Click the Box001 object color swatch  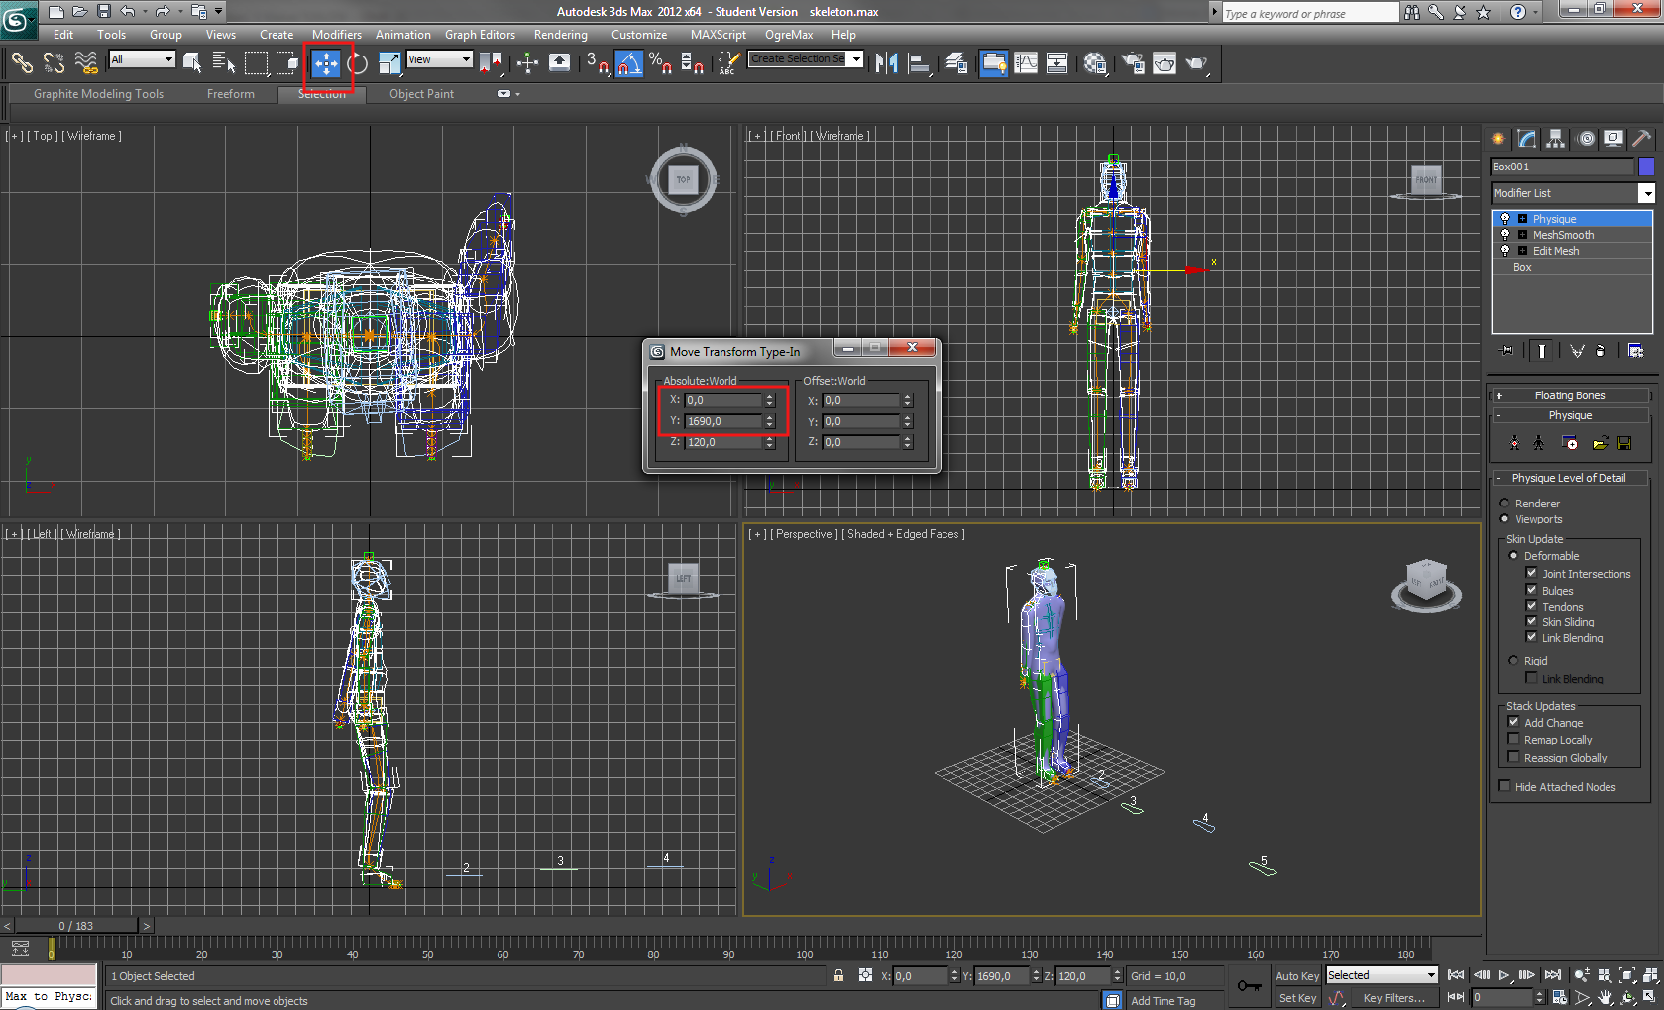(x=1648, y=166)
